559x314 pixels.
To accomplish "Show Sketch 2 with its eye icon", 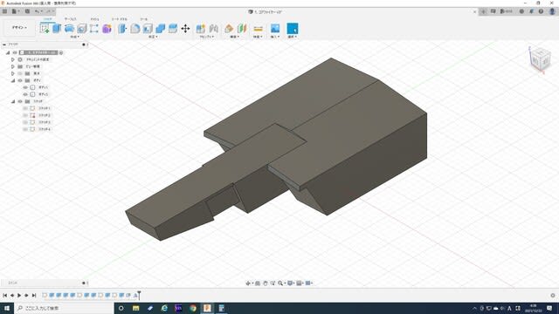I will pos(25,115).
